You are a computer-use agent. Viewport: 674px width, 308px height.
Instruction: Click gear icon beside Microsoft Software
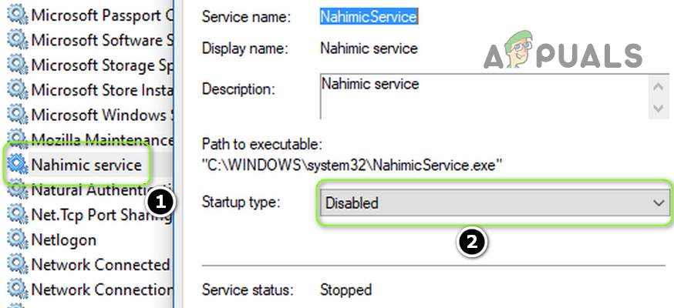(x=17, y=40)
